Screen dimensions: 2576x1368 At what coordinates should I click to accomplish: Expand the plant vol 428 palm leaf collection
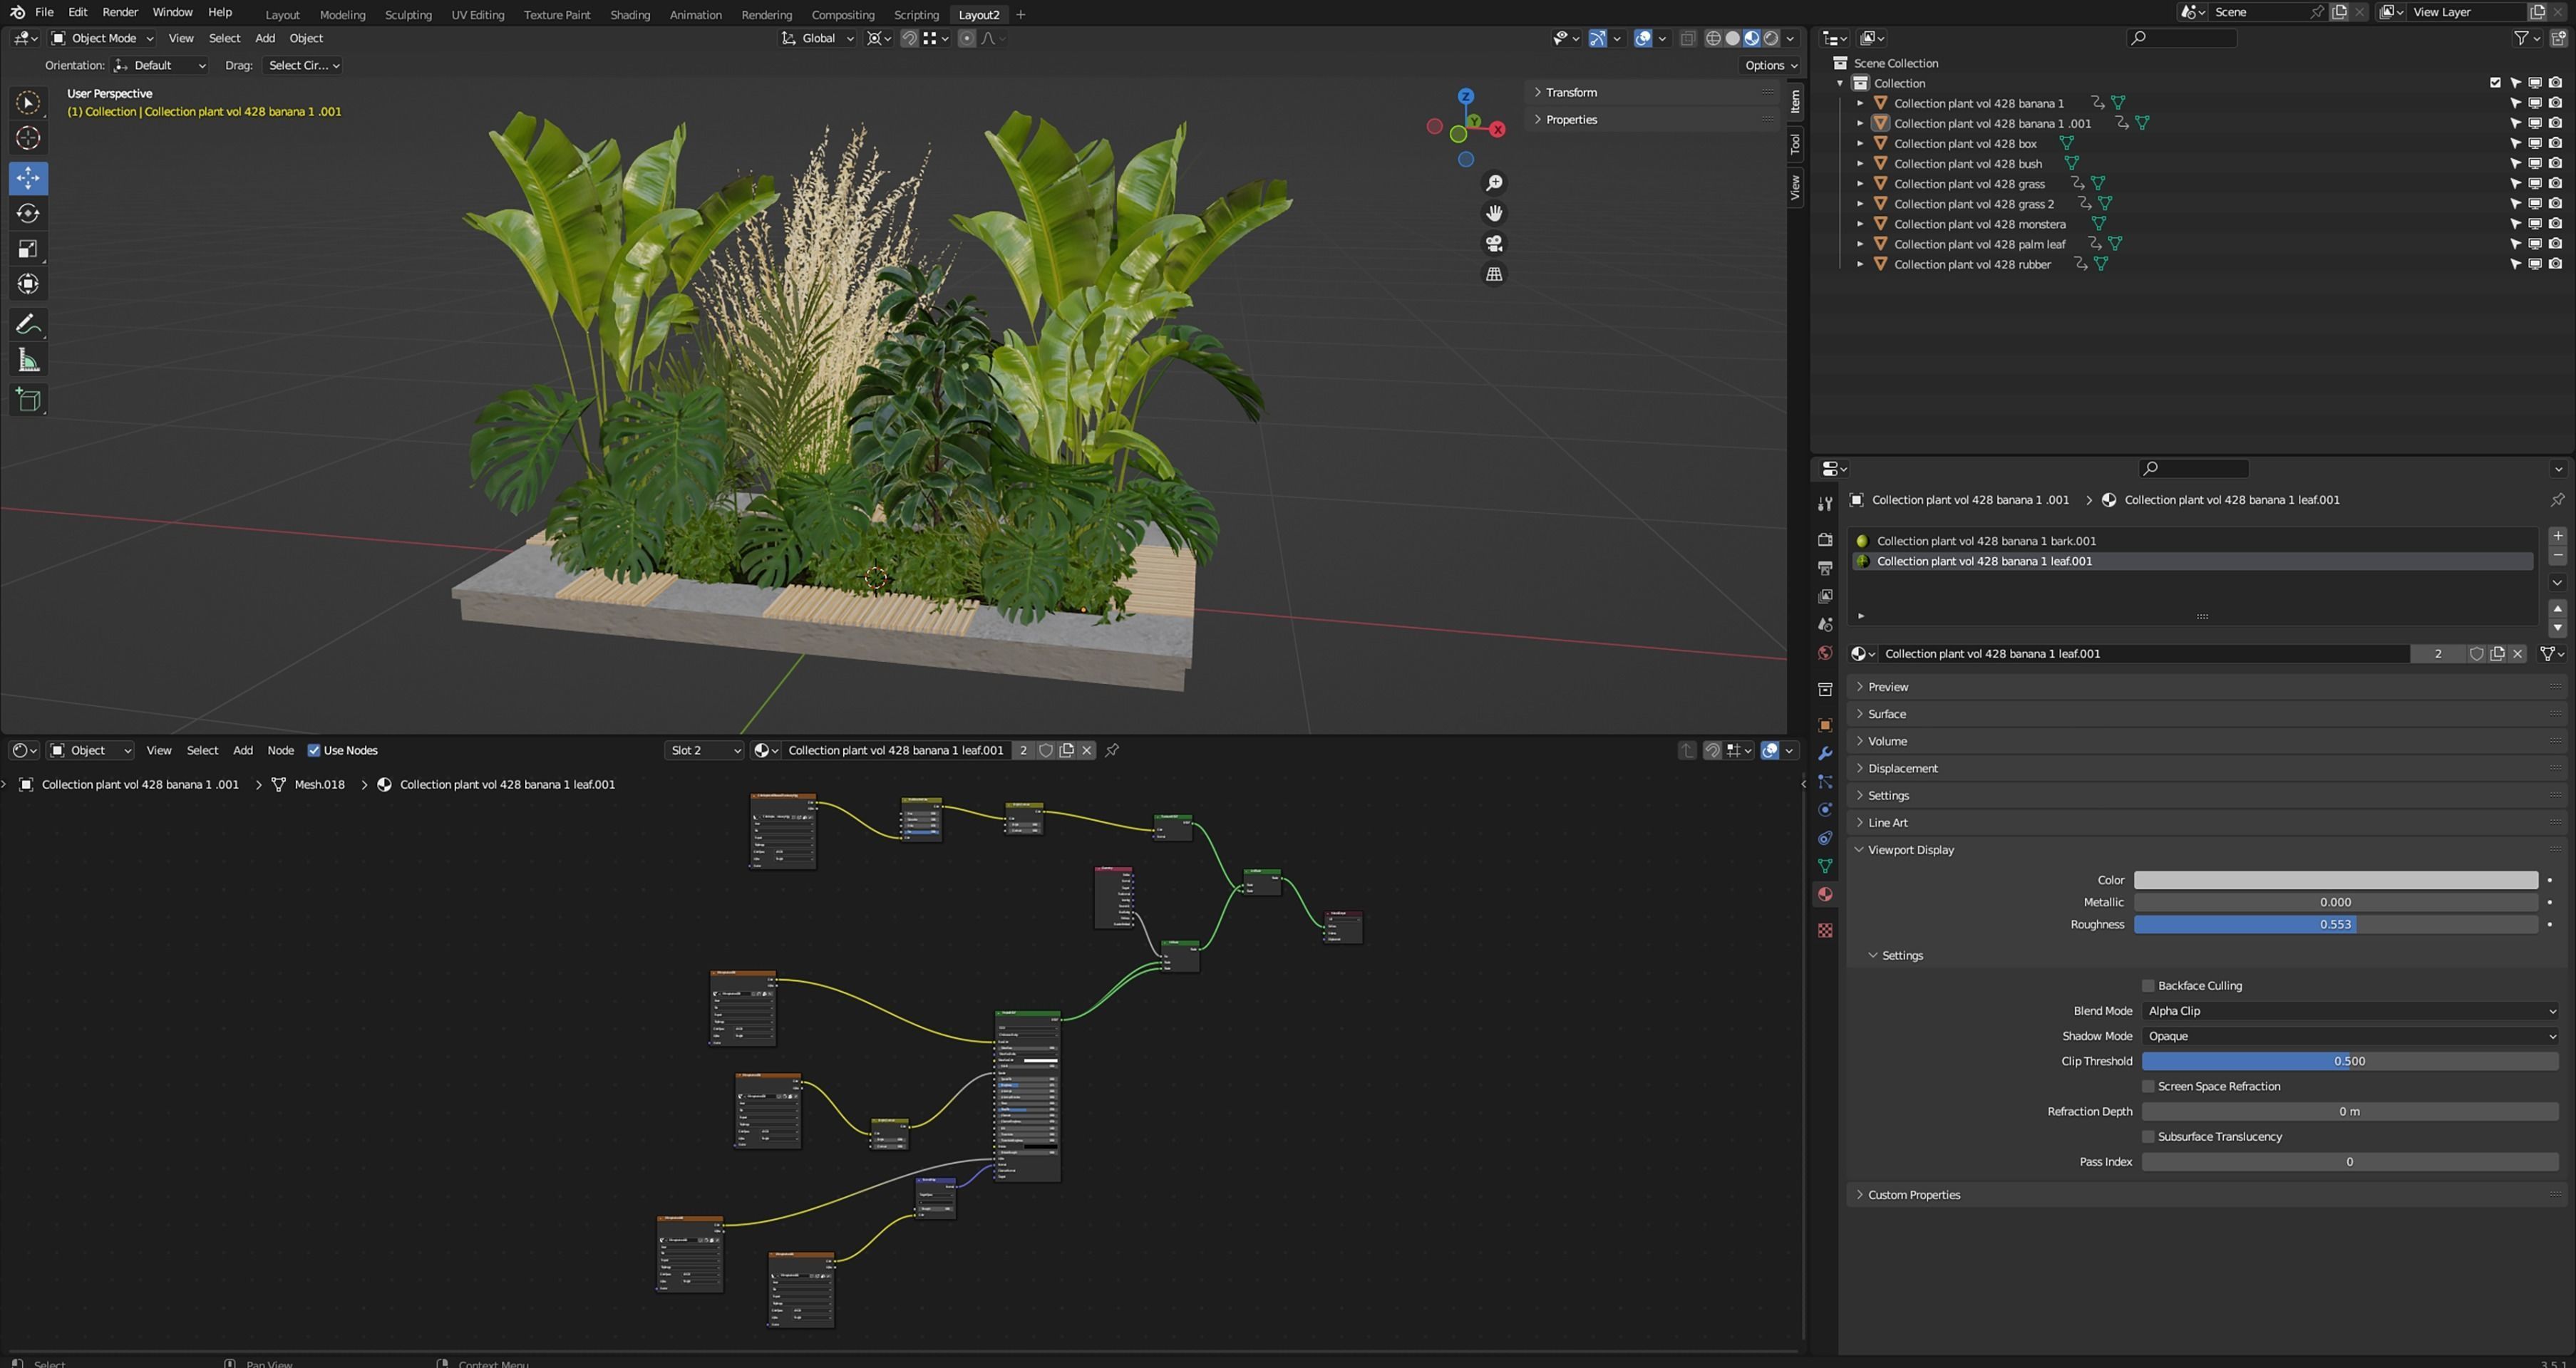click(x=1860, y=244)
